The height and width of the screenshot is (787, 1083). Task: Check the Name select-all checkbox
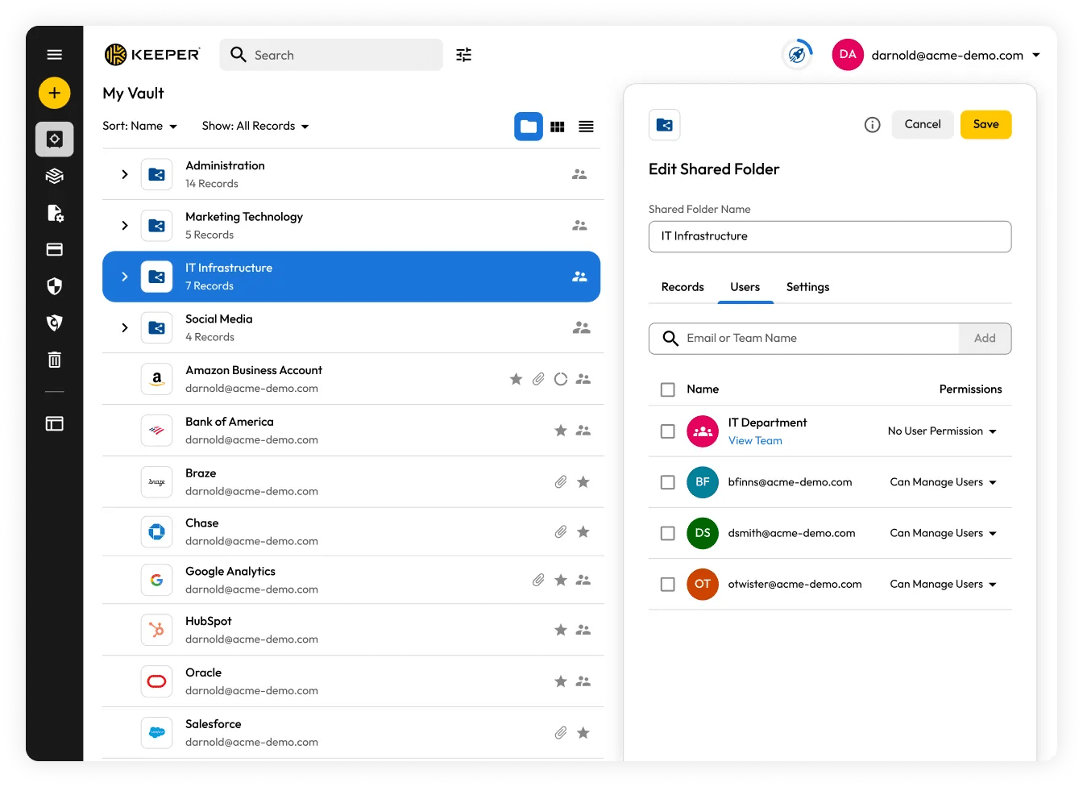(x=667, y=389)
